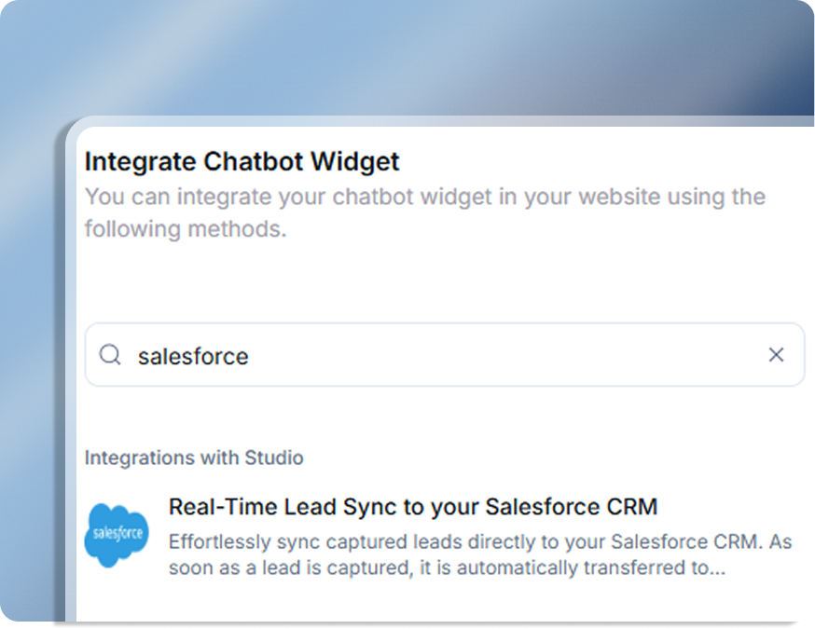Select the Integrations with Studio section header
This screenshot has width=815, height=629.
click(193, 458)
